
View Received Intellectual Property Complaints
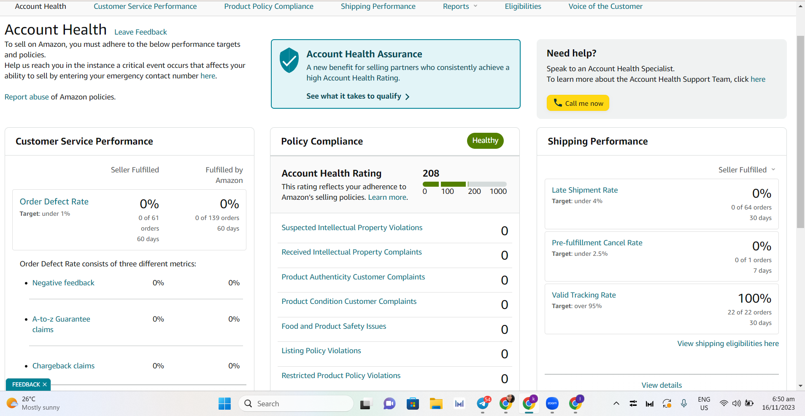pyautogui.click(x=351, y=252)
